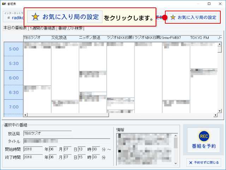This screenshot has width=226, height=170.
Task: Click the 情報 box scroll up arrow
Action: coord(176,136)
